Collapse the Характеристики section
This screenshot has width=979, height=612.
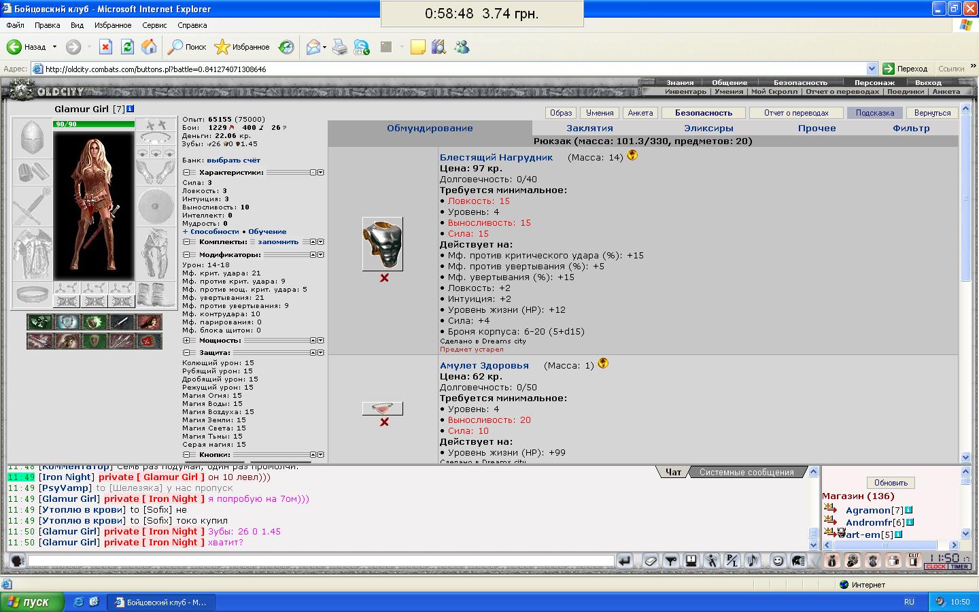(x=187, y=173)
